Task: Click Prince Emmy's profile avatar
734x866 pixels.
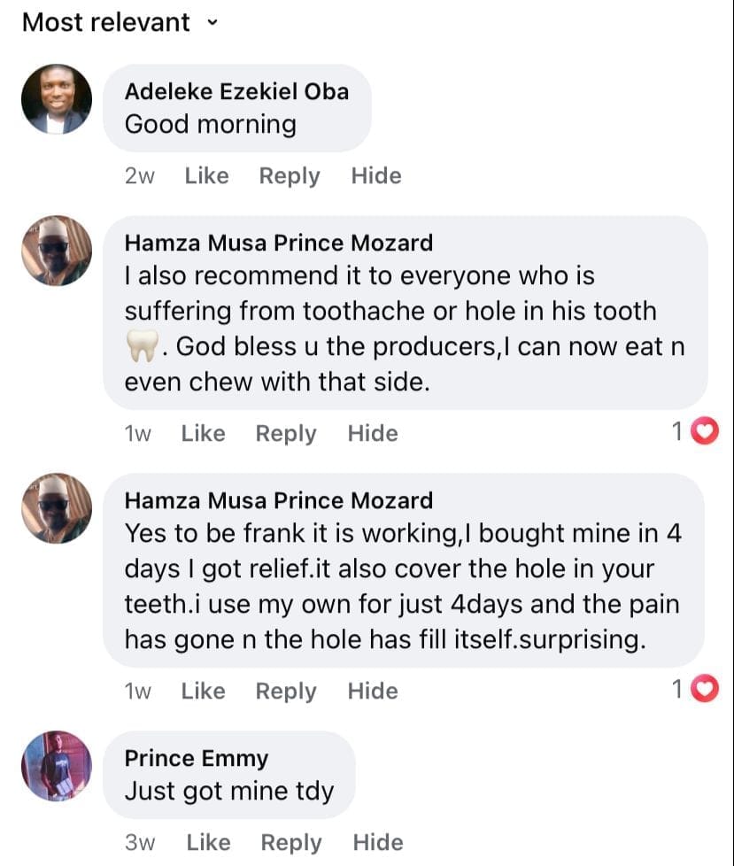Action: [x=57, y=766]
